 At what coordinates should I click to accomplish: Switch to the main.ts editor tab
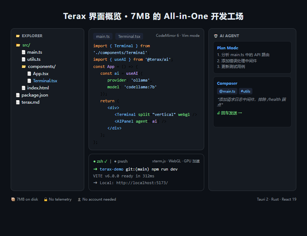[103, 36]
